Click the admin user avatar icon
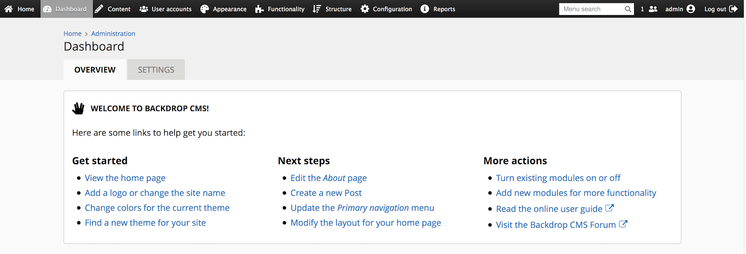The image size is (746, 254). coord(691,9)
